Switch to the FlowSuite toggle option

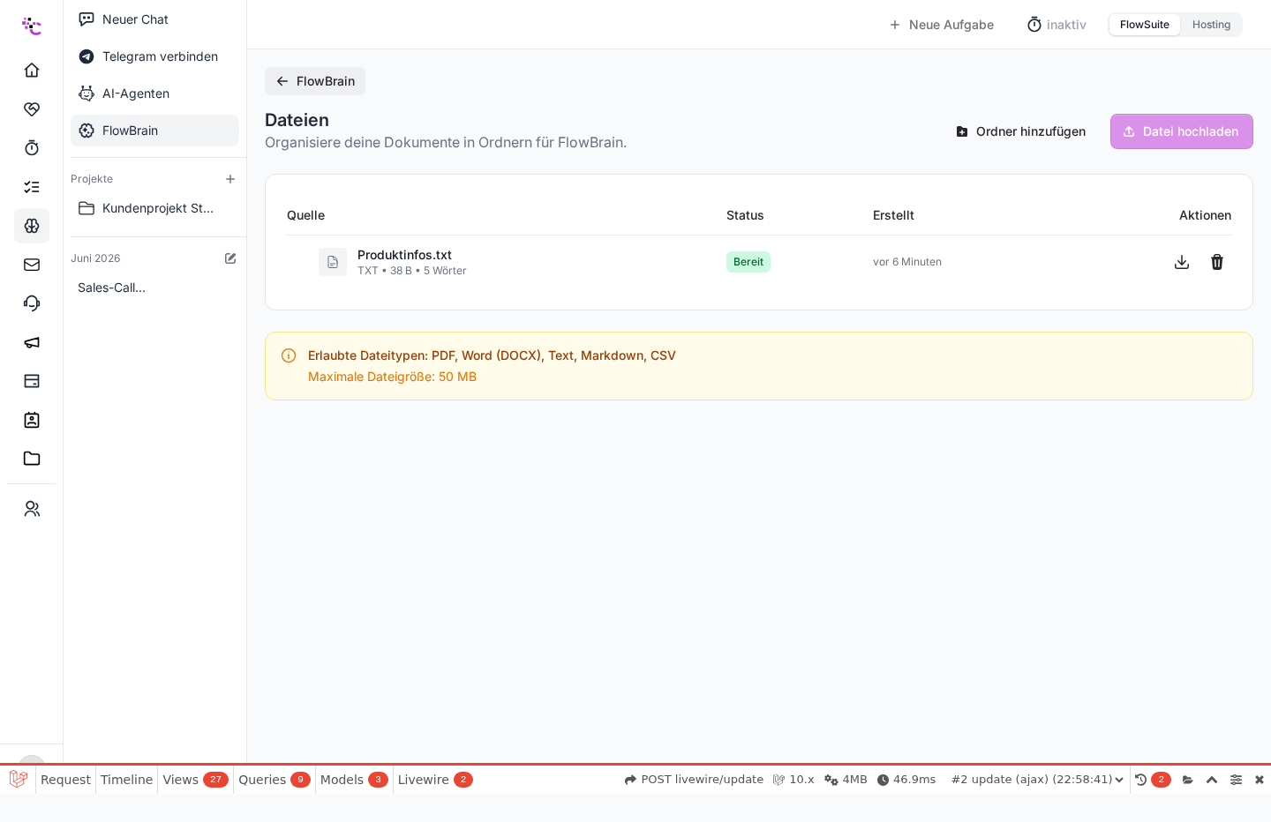[1145, 25]
